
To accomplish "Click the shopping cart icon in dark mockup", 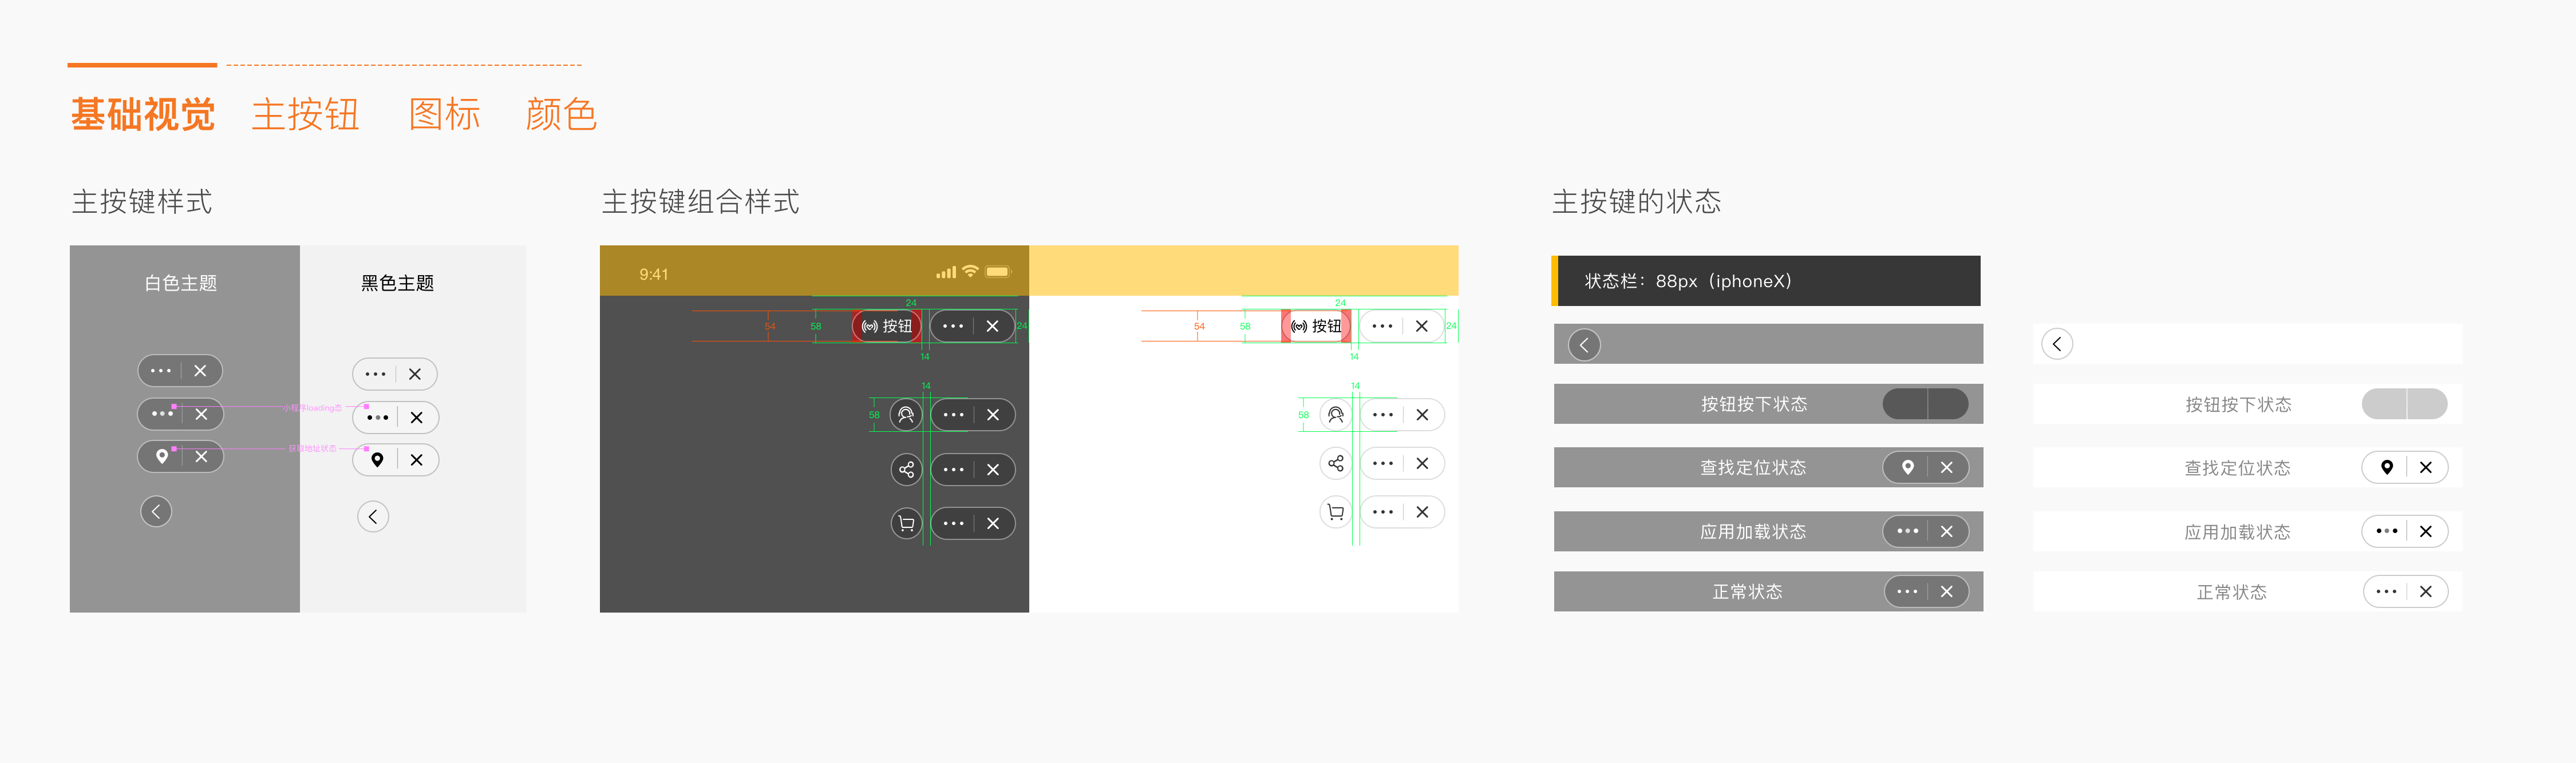I will tap(906, 523).
